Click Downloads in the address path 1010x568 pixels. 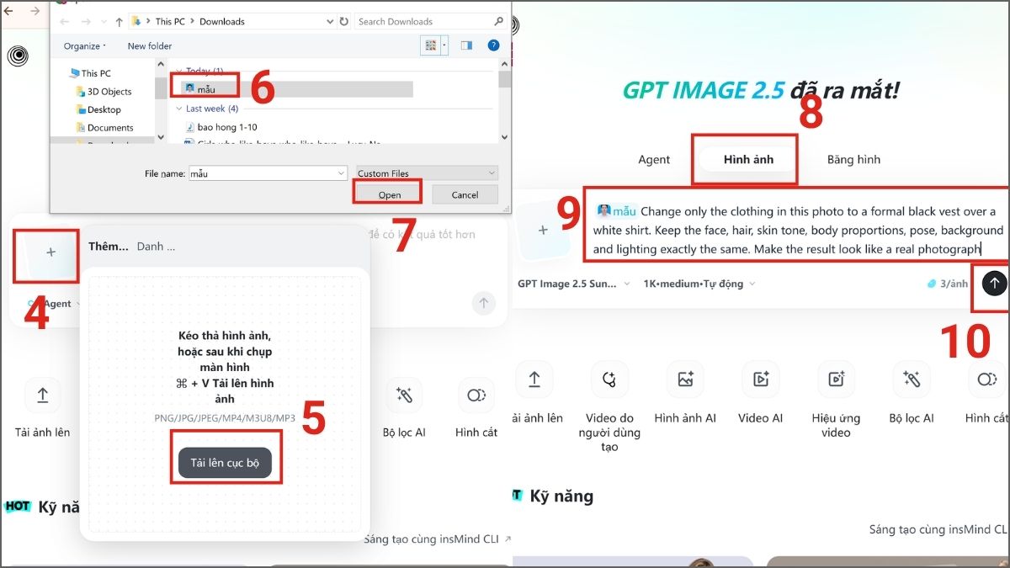pos(222,21)
